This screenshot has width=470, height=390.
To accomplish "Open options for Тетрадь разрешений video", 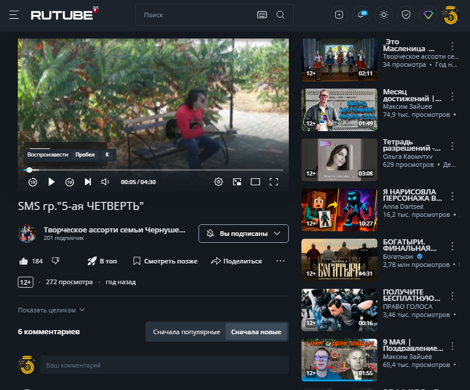I will click(x=452, y=146).
